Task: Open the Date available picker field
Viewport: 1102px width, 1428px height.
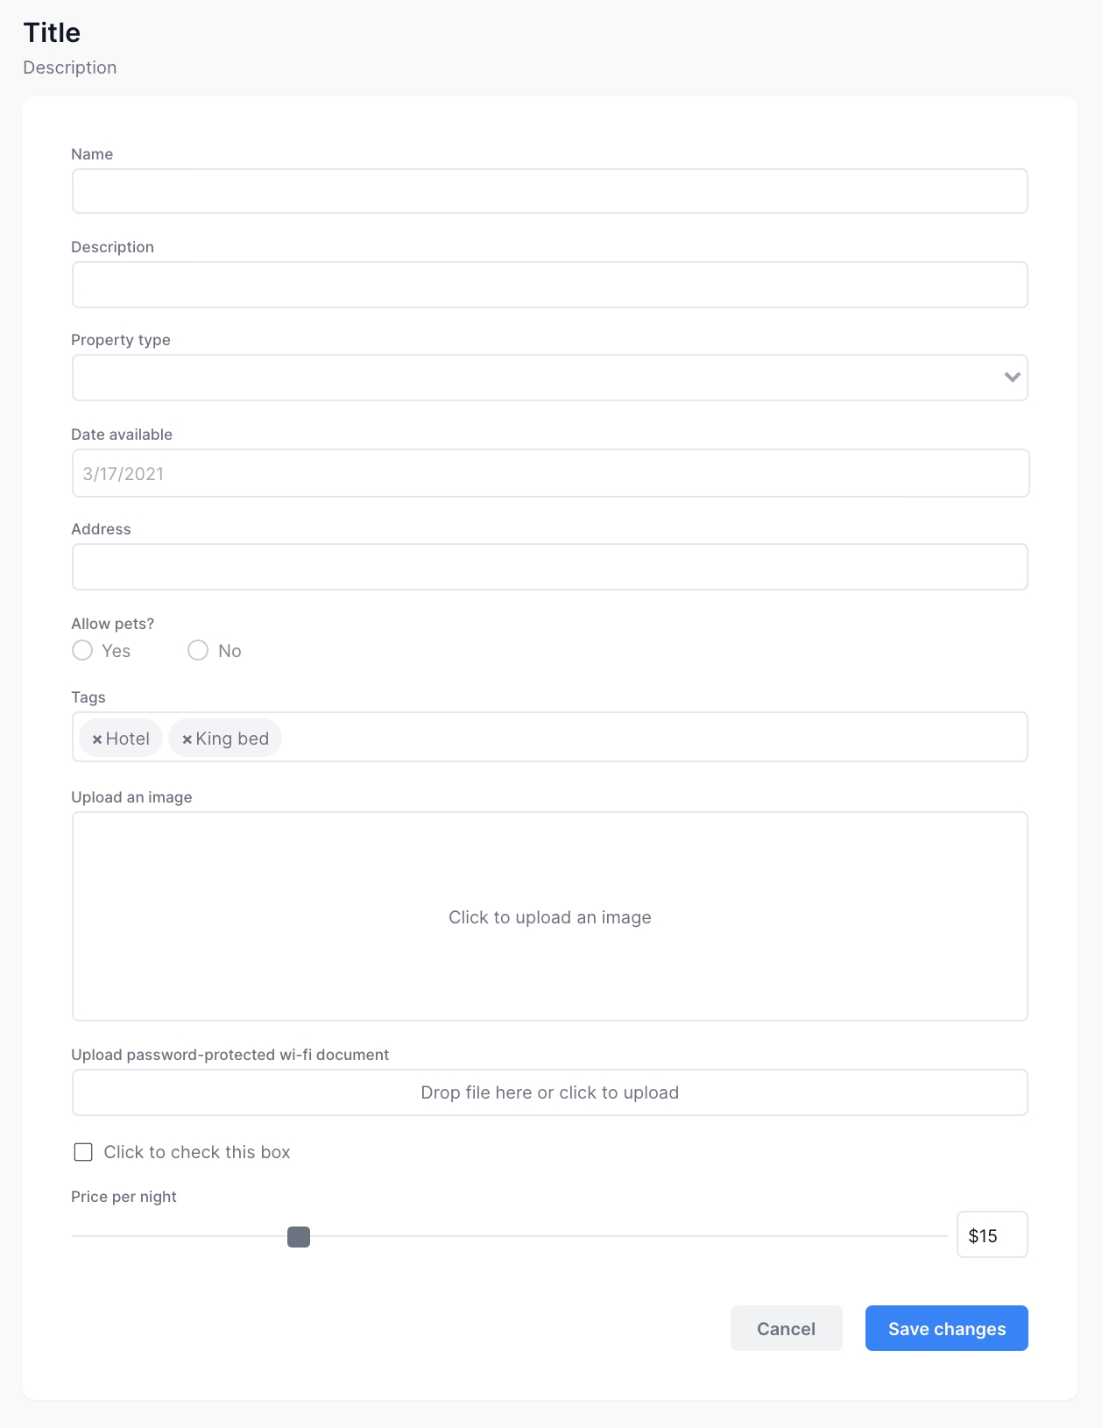Action: click(549, 473)
